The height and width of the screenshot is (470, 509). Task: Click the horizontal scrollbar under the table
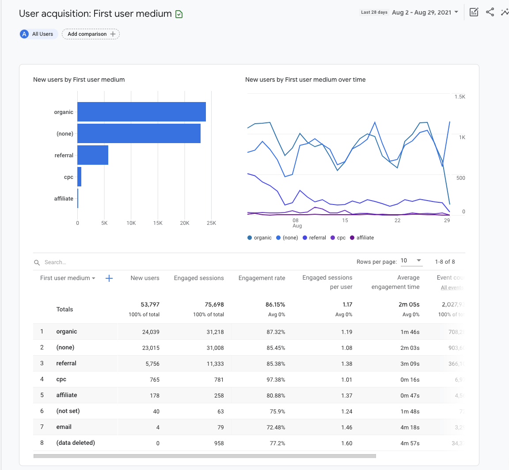pos(205,456)
